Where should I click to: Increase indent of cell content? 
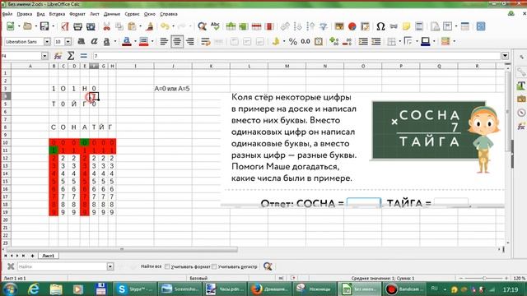pyautogui.click(x=363, y=41)
